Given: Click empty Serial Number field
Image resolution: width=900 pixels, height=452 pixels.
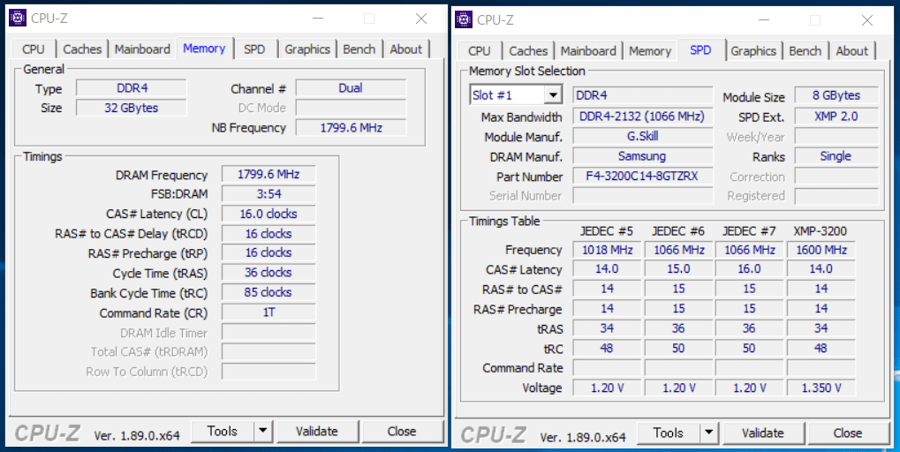Looking at the screenshot, I should 643,196.
